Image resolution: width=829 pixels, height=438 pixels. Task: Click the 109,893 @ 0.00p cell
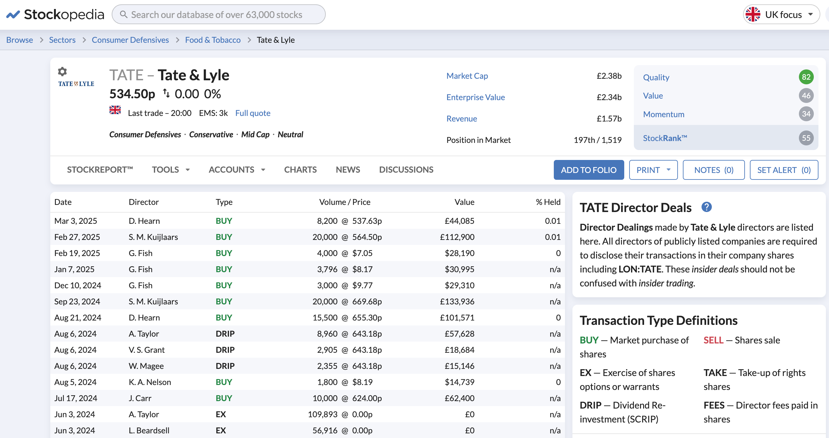pos(340,414)
